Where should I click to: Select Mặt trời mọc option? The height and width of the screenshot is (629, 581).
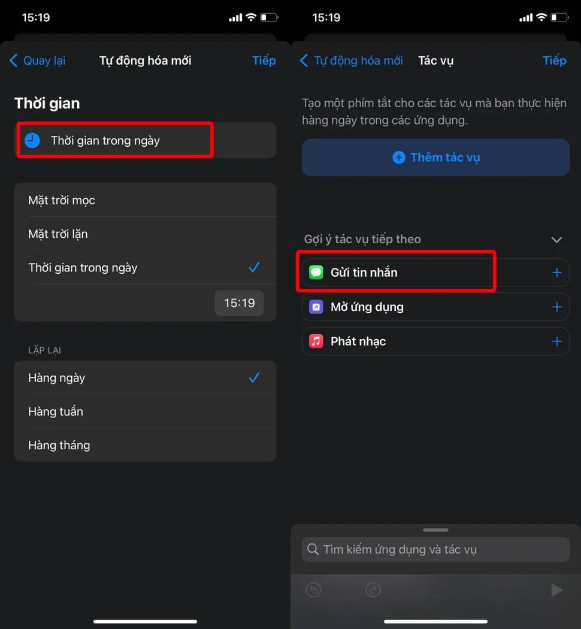click(x=145, y=200)
